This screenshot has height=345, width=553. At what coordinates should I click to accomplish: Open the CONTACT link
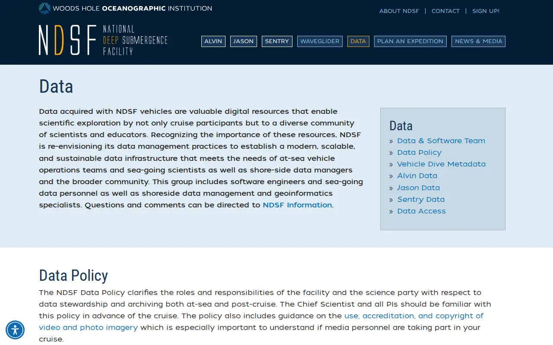(x=445, y=11)
